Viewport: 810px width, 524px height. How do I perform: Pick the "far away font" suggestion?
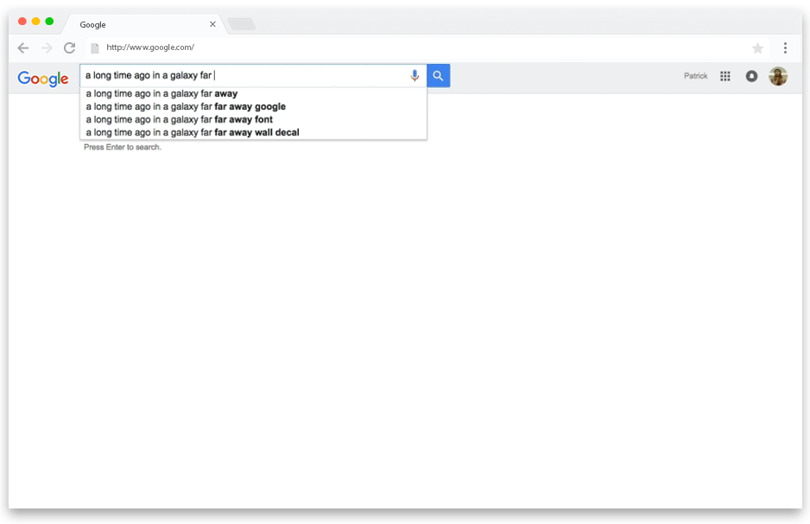pyautogui.click(x=180, y=119)
